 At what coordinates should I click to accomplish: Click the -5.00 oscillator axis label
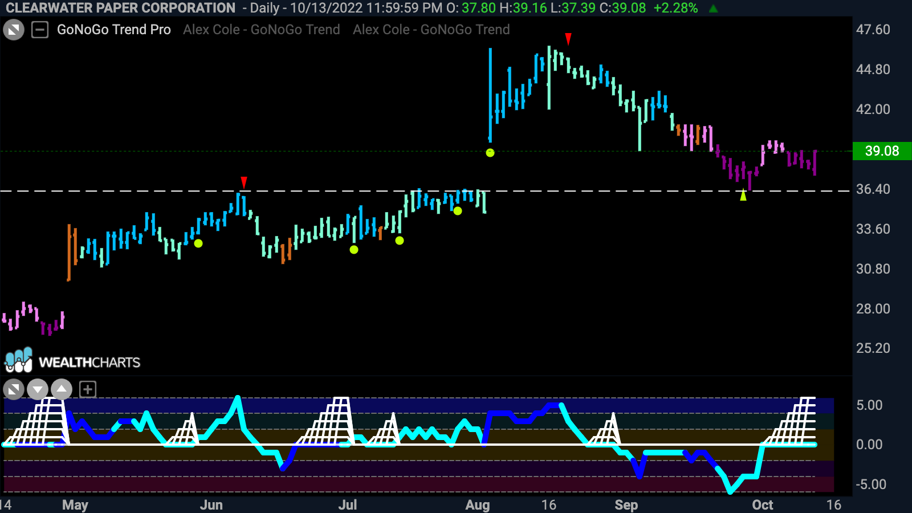click(x=871, y=484)
